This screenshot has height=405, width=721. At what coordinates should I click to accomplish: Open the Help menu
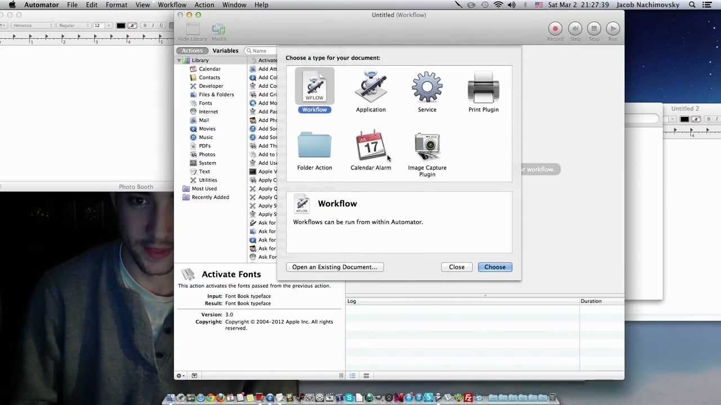click(261, 4)
